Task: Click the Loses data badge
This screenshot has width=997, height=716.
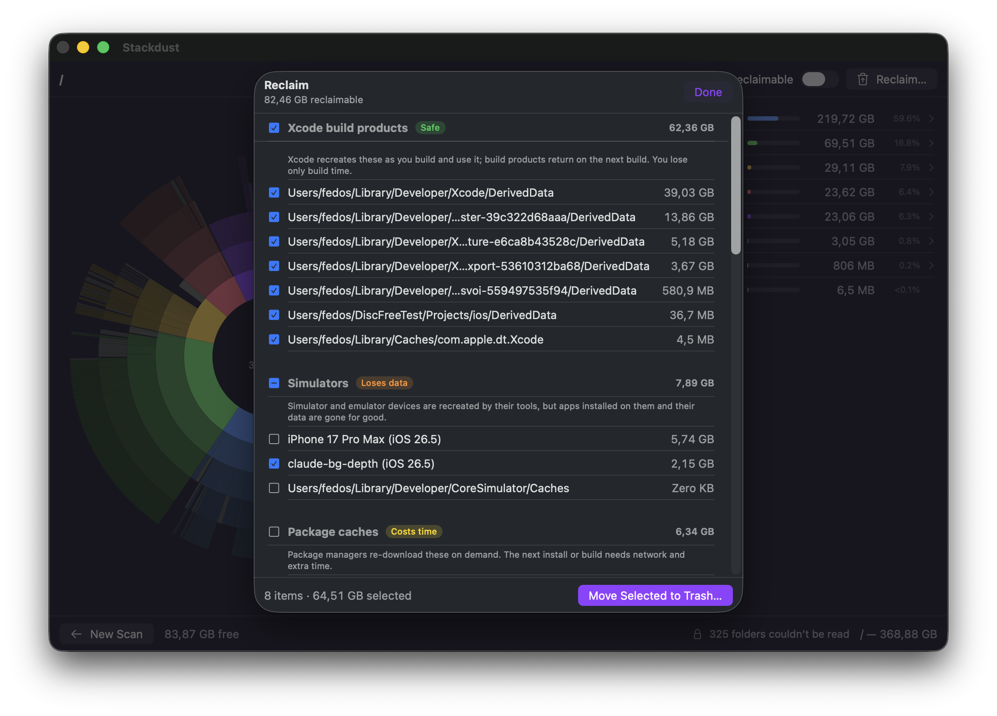Action: 384,383
